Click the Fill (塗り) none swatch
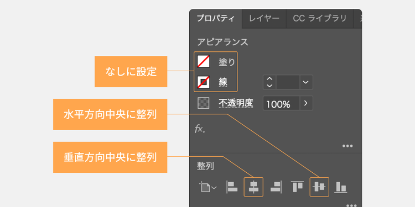415x207 pixels. pos(203,61)
